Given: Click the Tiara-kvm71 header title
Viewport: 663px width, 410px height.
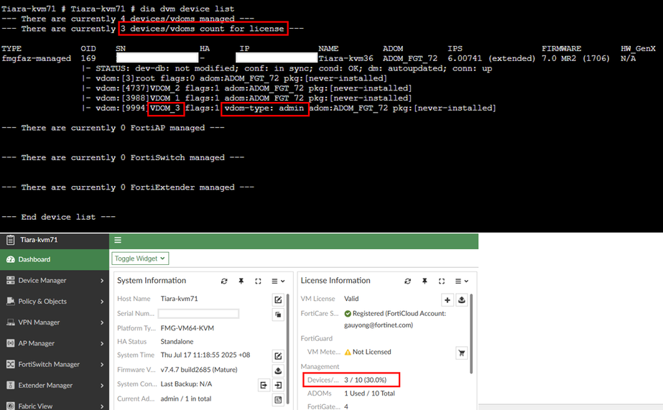Looking at the screenshot, I should 39,240.
